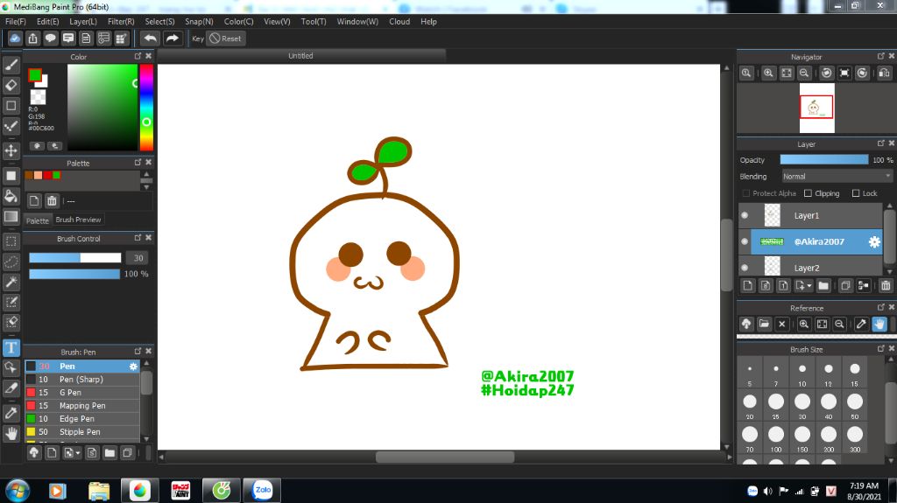Select the Gradient tool
This screenshot has width=897, height=503.
11,217
